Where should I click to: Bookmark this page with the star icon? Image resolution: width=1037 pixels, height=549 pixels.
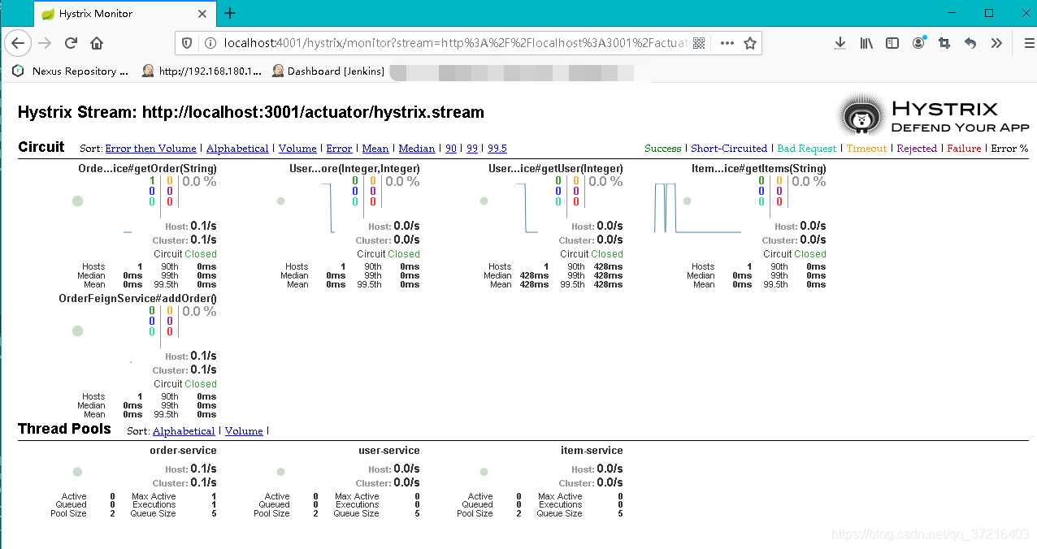[750, 43]
